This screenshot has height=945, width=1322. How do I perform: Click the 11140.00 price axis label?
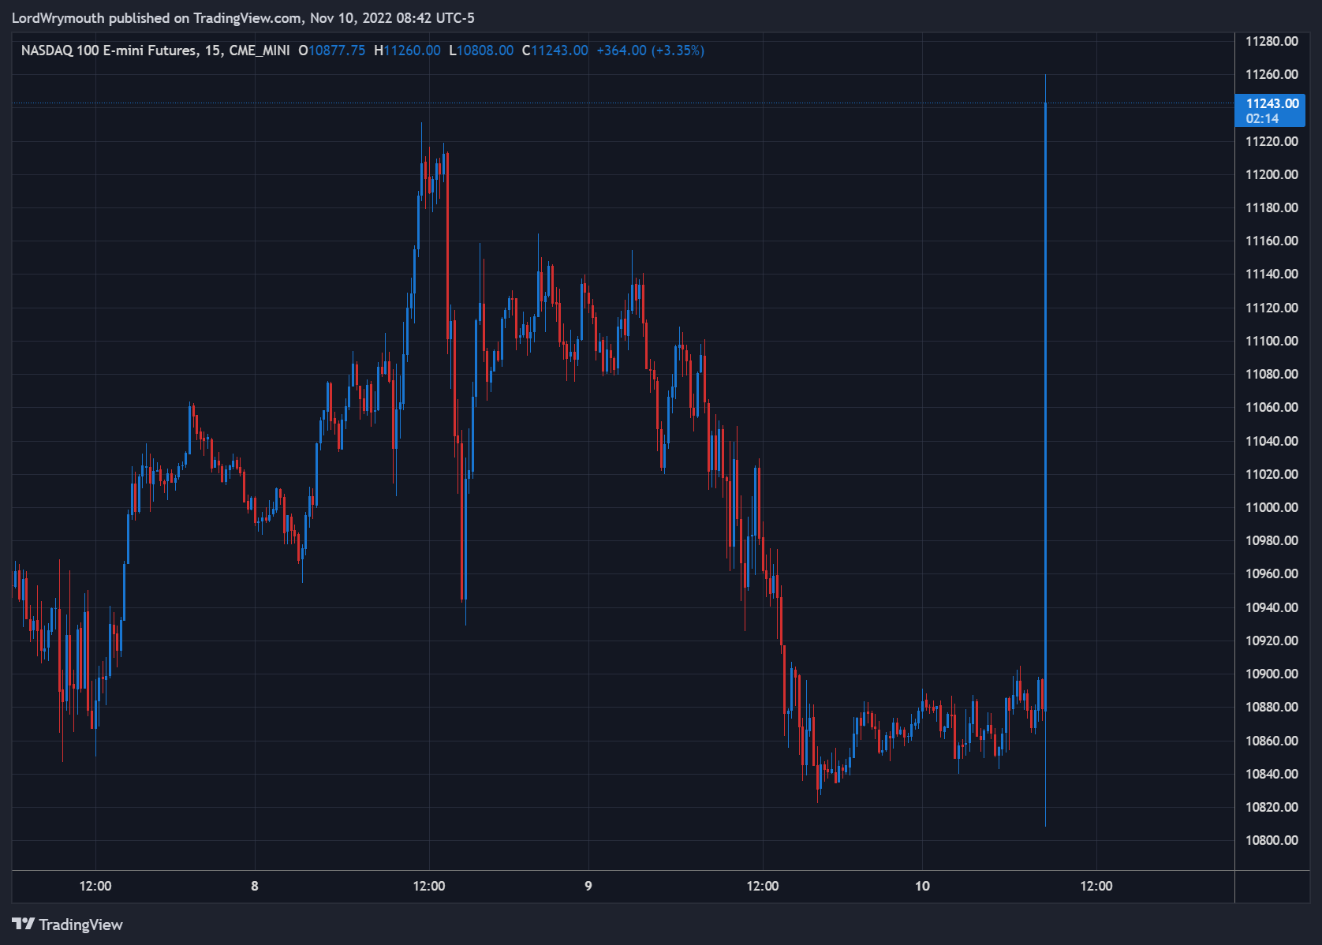[1272, 274]
